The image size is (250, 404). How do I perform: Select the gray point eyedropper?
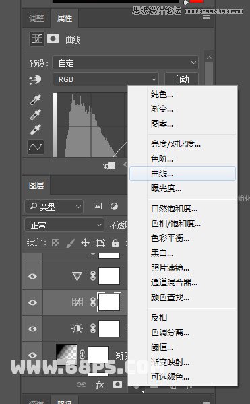coord(36,114)
